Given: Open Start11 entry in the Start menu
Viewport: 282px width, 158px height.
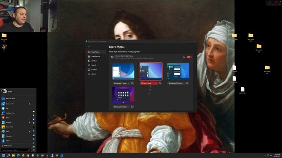Looking at the screenshot, I should click(16, 141).
